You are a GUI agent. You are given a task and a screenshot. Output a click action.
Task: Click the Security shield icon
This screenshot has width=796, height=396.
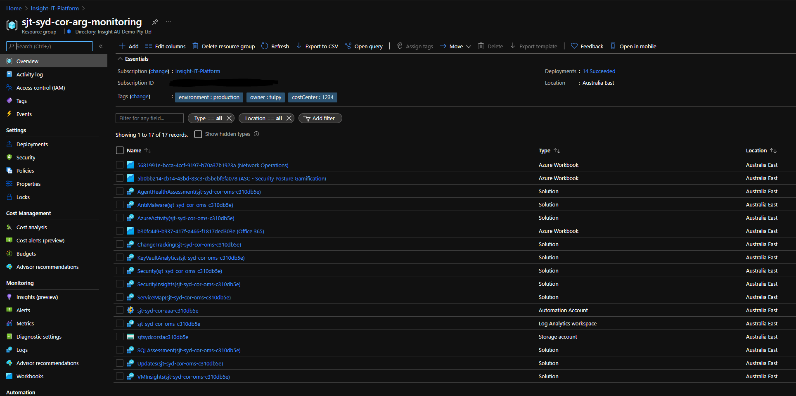click(9, 157)
